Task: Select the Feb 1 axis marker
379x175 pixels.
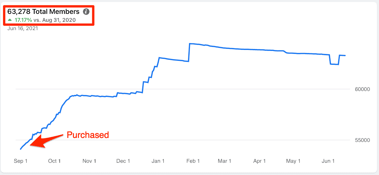Action: tap(193, 161)
